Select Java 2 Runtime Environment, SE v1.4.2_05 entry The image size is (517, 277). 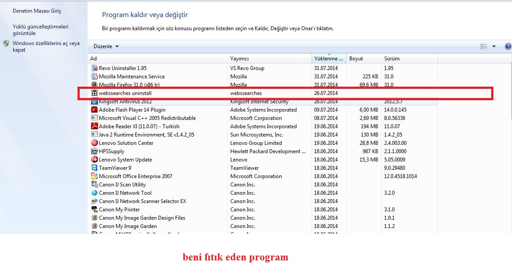click(x=147, y=134)
